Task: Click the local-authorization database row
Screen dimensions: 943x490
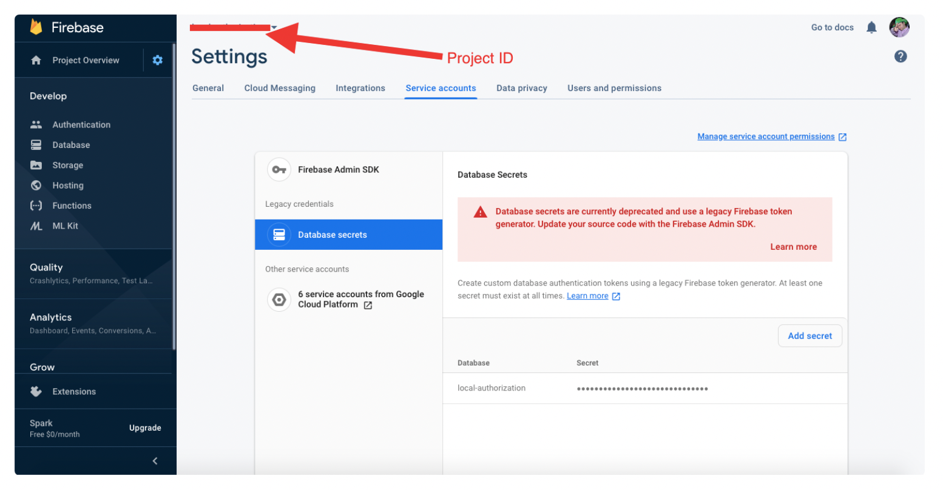Action: pyautogui.click(x=645, y=388)
